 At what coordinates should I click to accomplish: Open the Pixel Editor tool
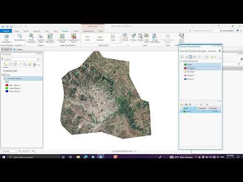[x=147, y=38]
